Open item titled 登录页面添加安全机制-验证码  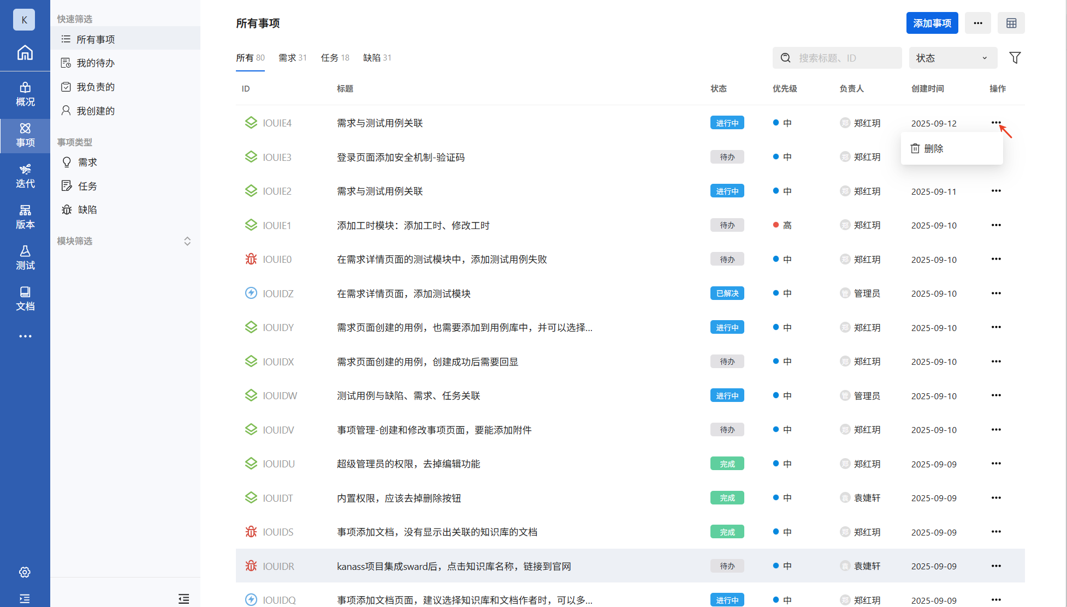tap(400, 157)
